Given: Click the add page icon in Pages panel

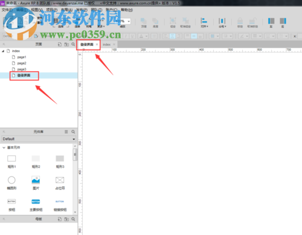Looking at the screenshot, I should [x=60, y=44].
